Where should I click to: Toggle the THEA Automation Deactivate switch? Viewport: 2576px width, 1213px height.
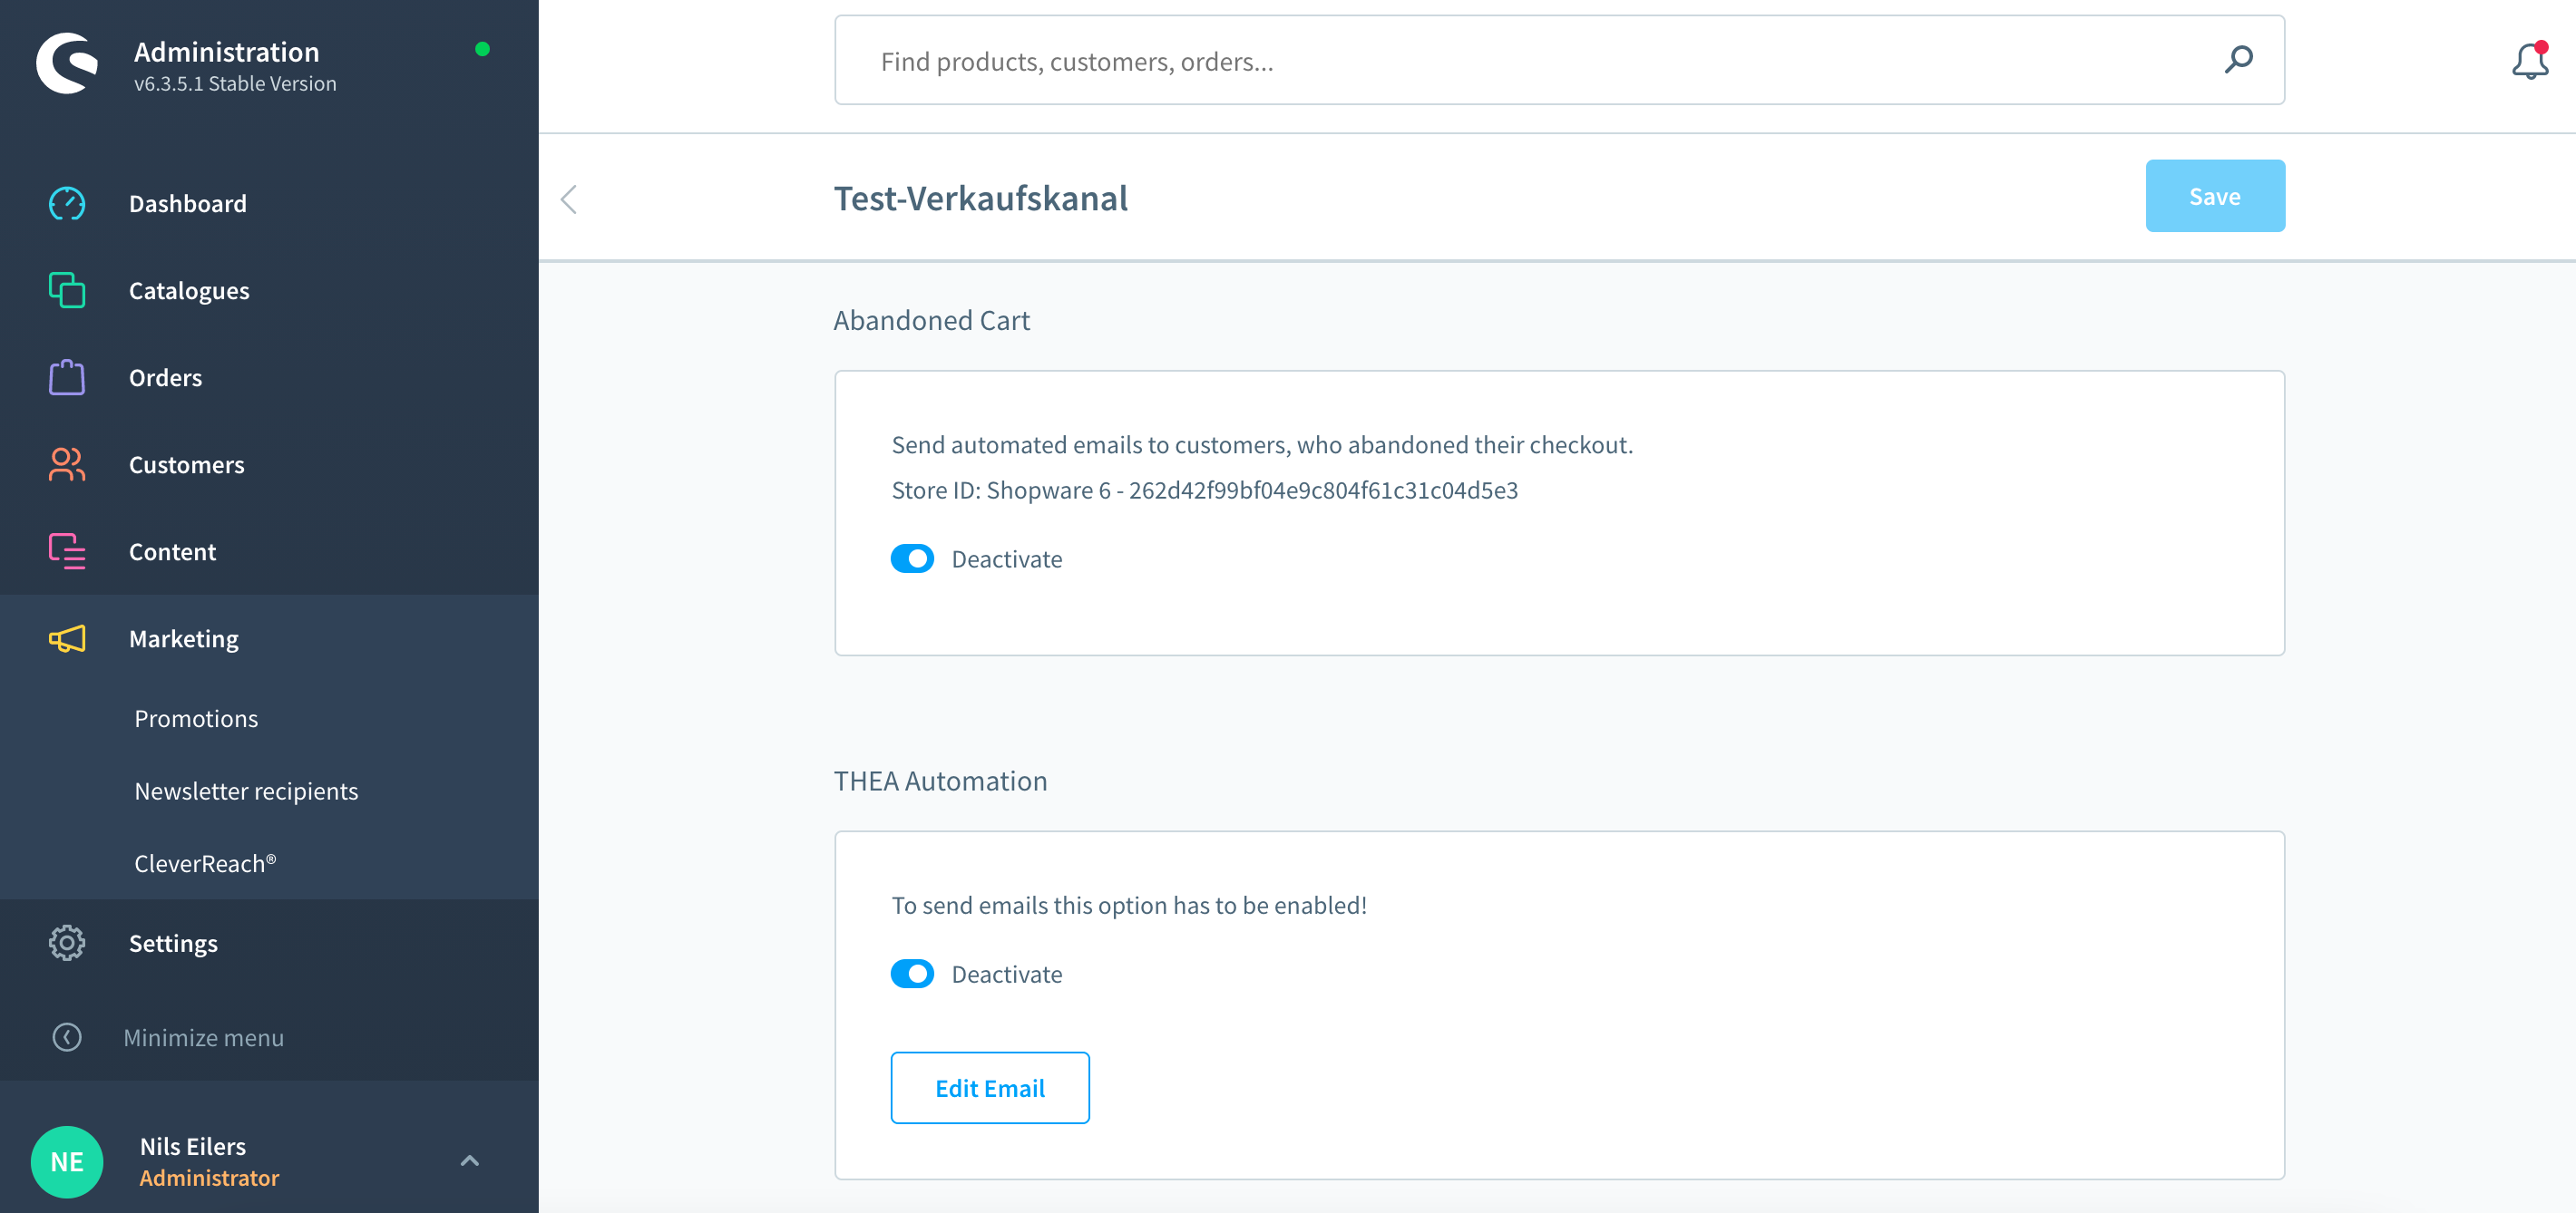(912, 975)
